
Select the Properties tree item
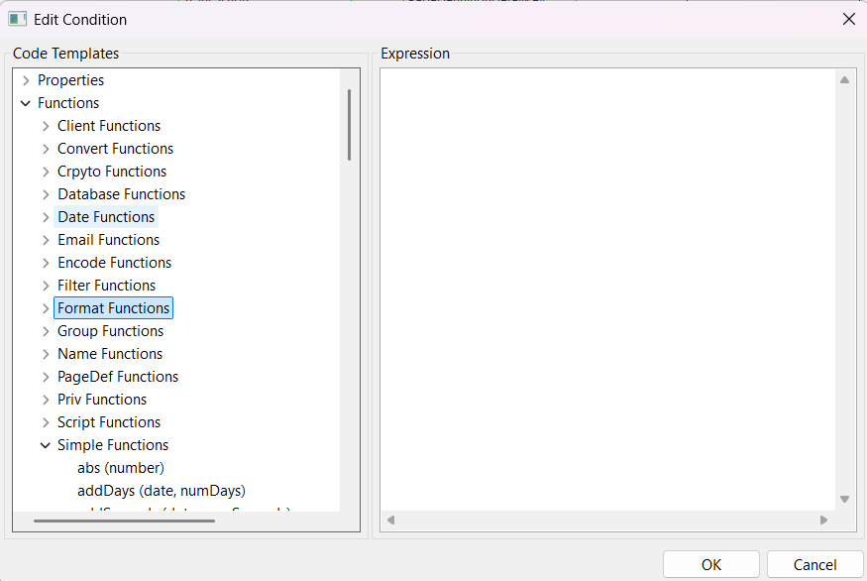70,80
